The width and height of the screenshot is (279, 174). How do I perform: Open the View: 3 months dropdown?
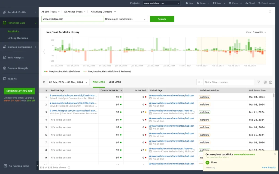(x=256, y=32)
